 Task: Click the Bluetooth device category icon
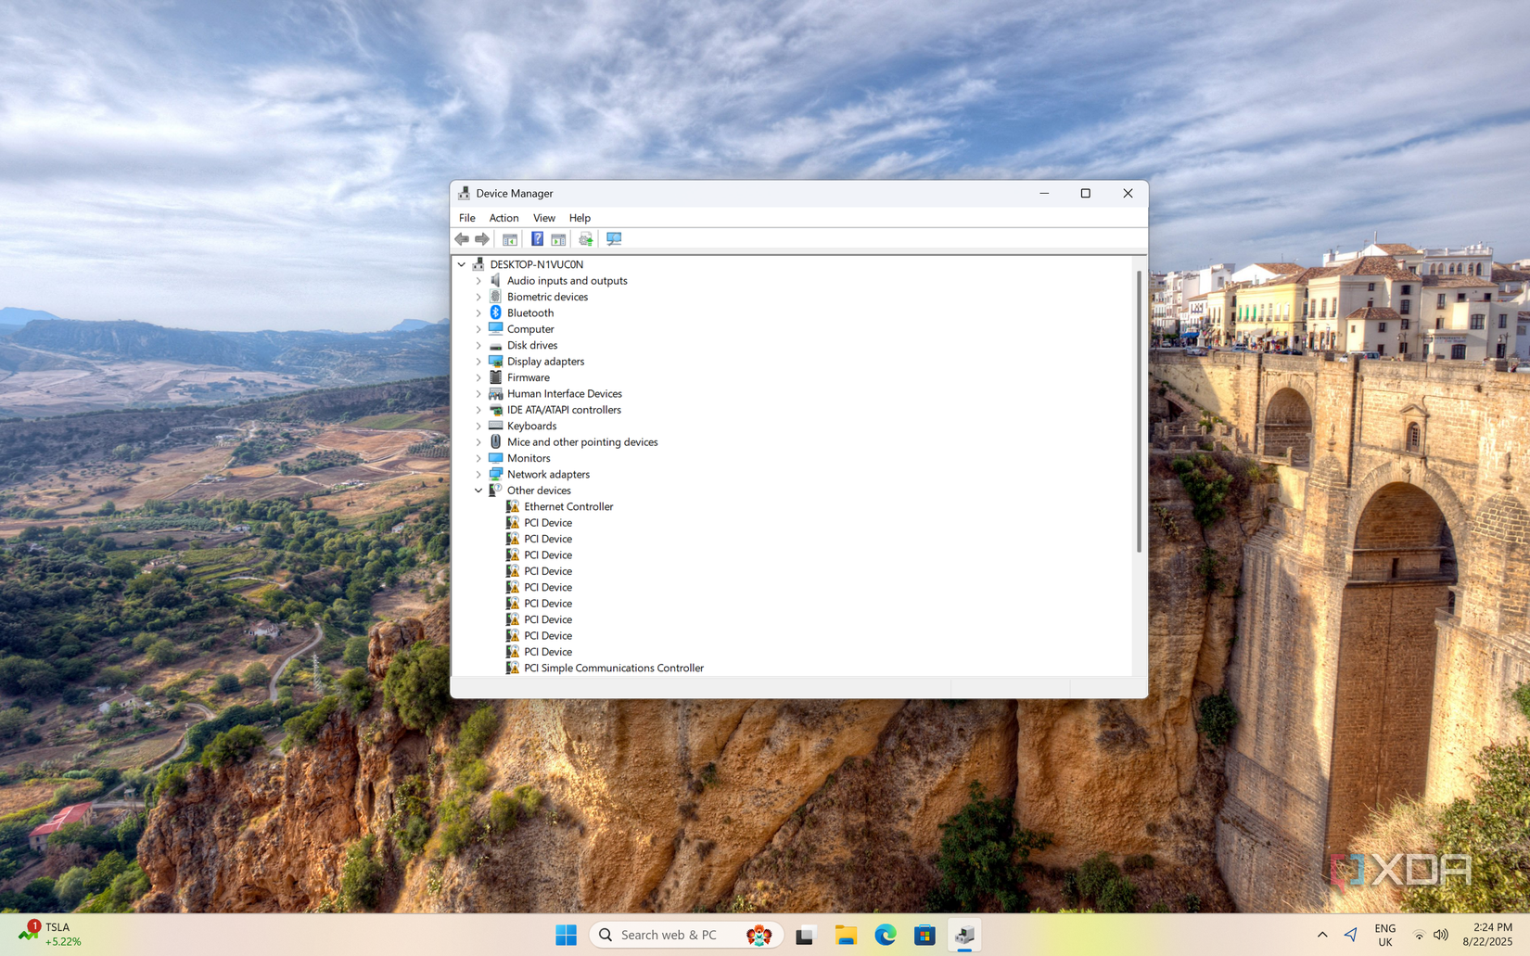[x=494, y=312]
